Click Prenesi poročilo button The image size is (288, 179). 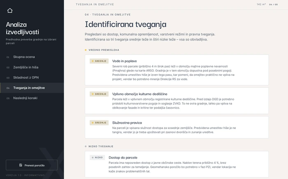32,165
